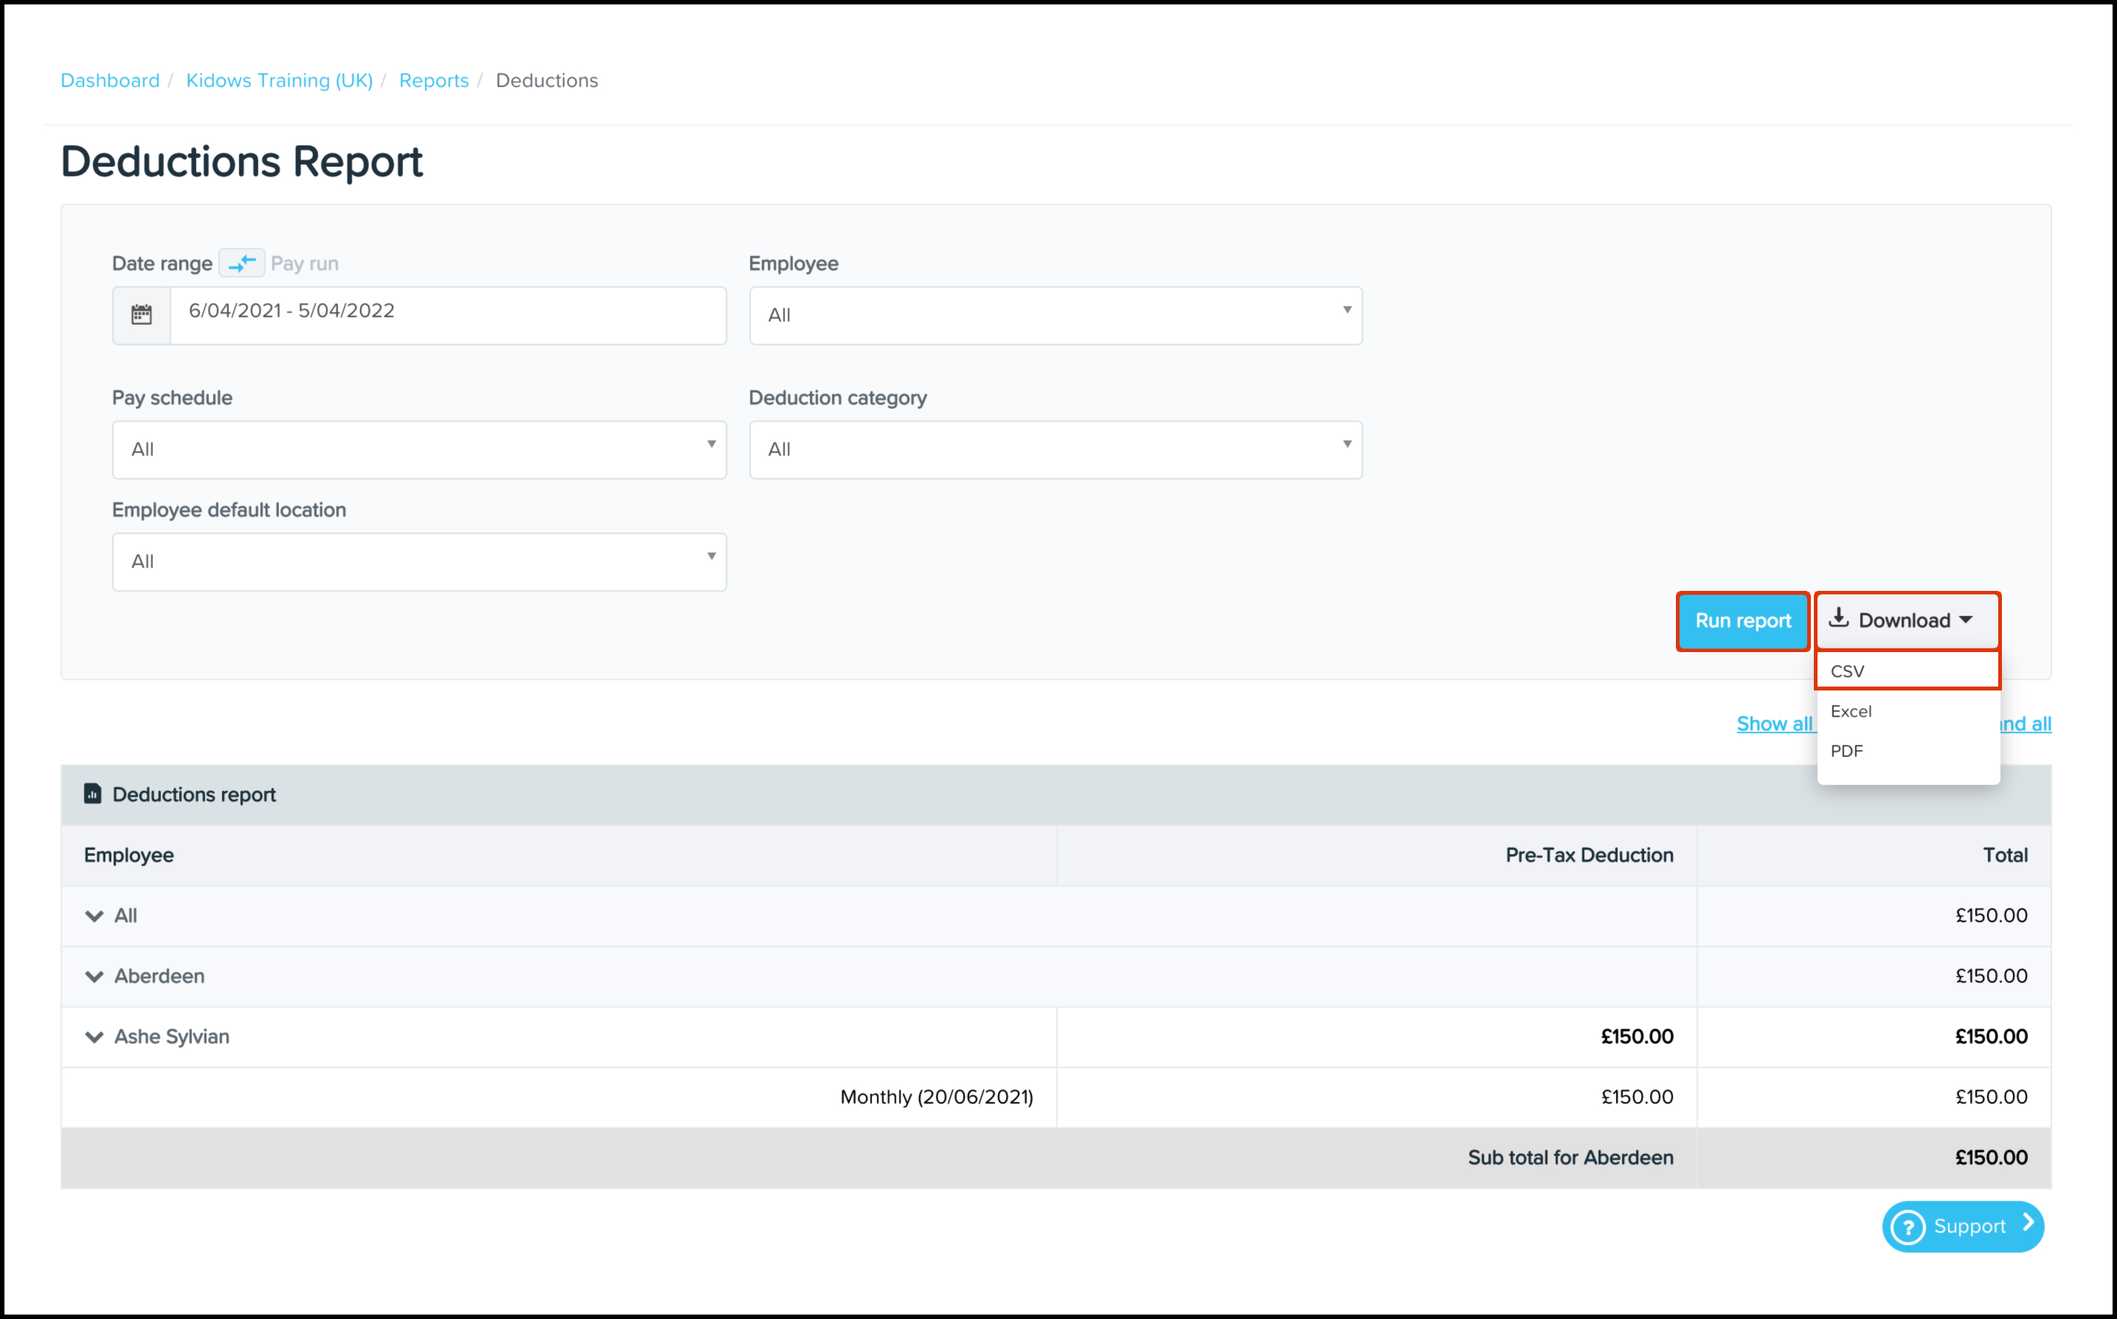This screenshot has height=1319, width=2117.
Task: Go to Dashboard breadcrumb link
Action: [110, 80]
